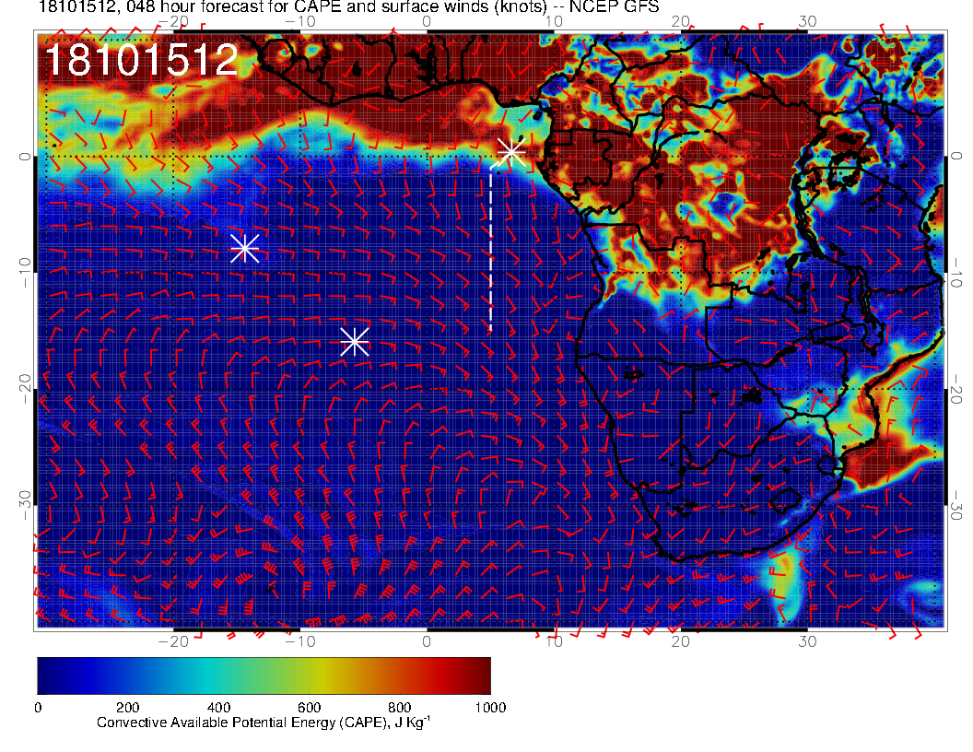Click the bottom longitude axis label '-10'
973x752 pixels.
299,641
